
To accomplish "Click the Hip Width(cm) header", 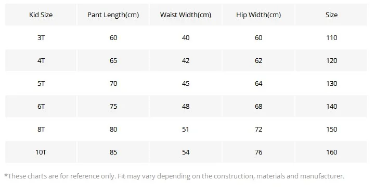I will [258, 15].
